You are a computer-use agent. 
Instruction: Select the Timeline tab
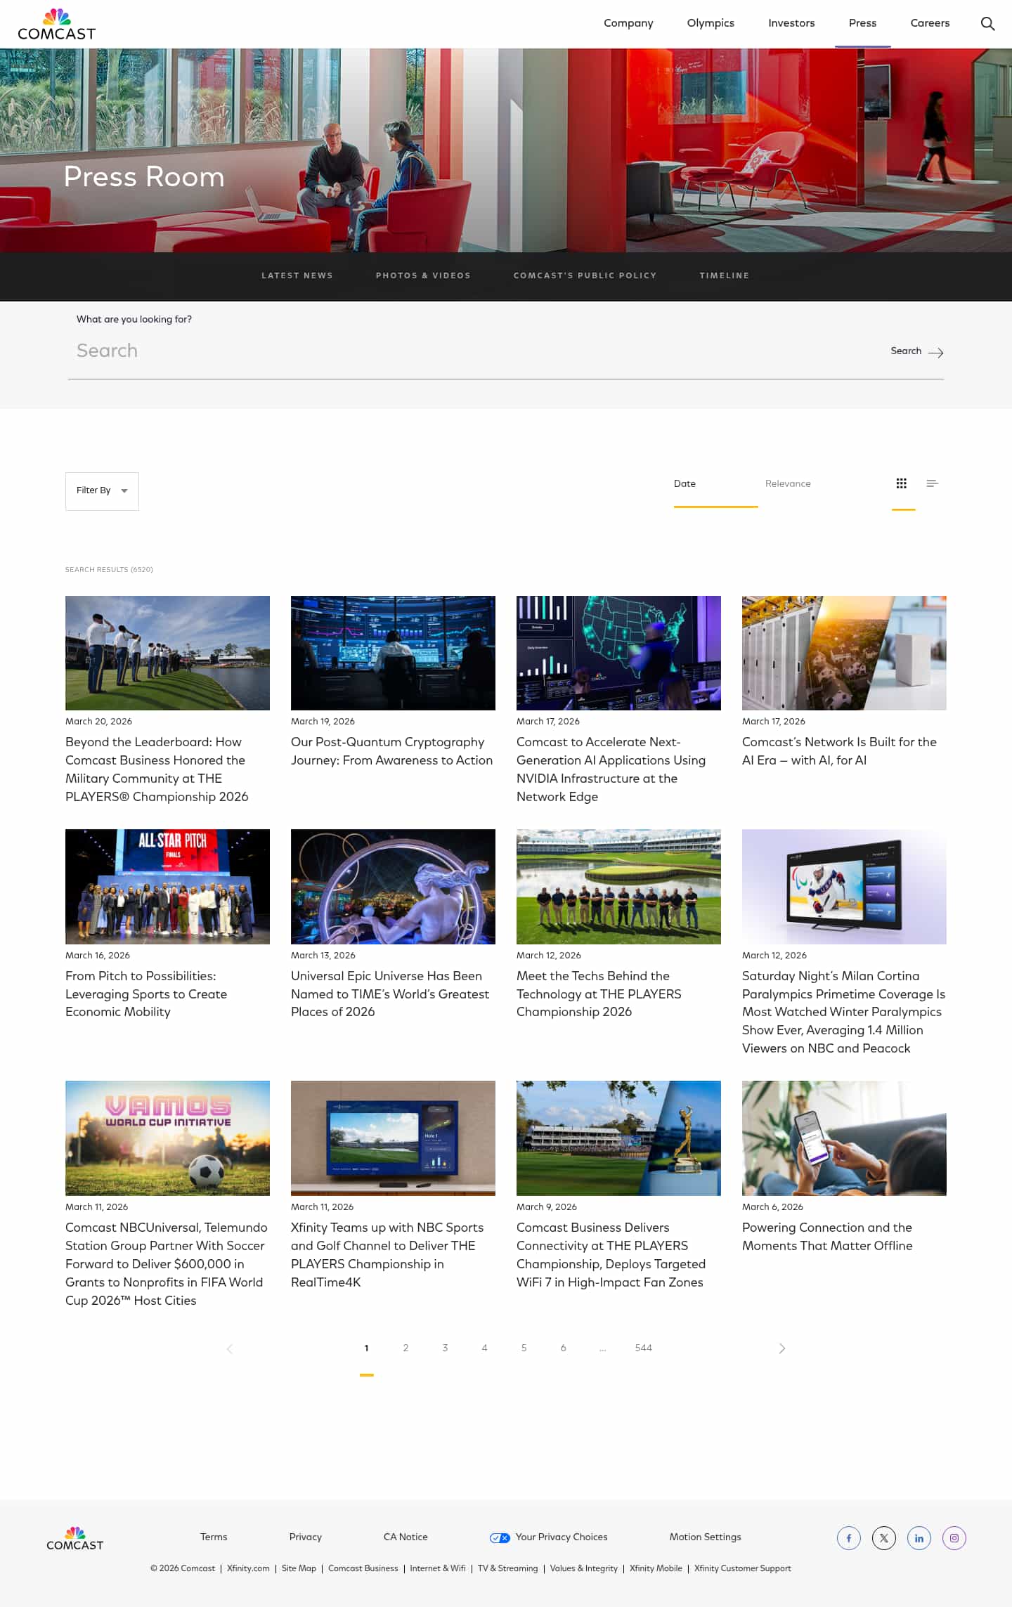(x=724, y=275)
